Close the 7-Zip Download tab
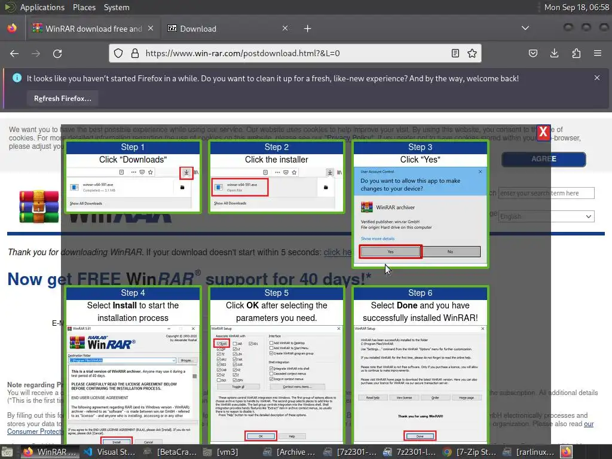 click(x=285, y=28)
